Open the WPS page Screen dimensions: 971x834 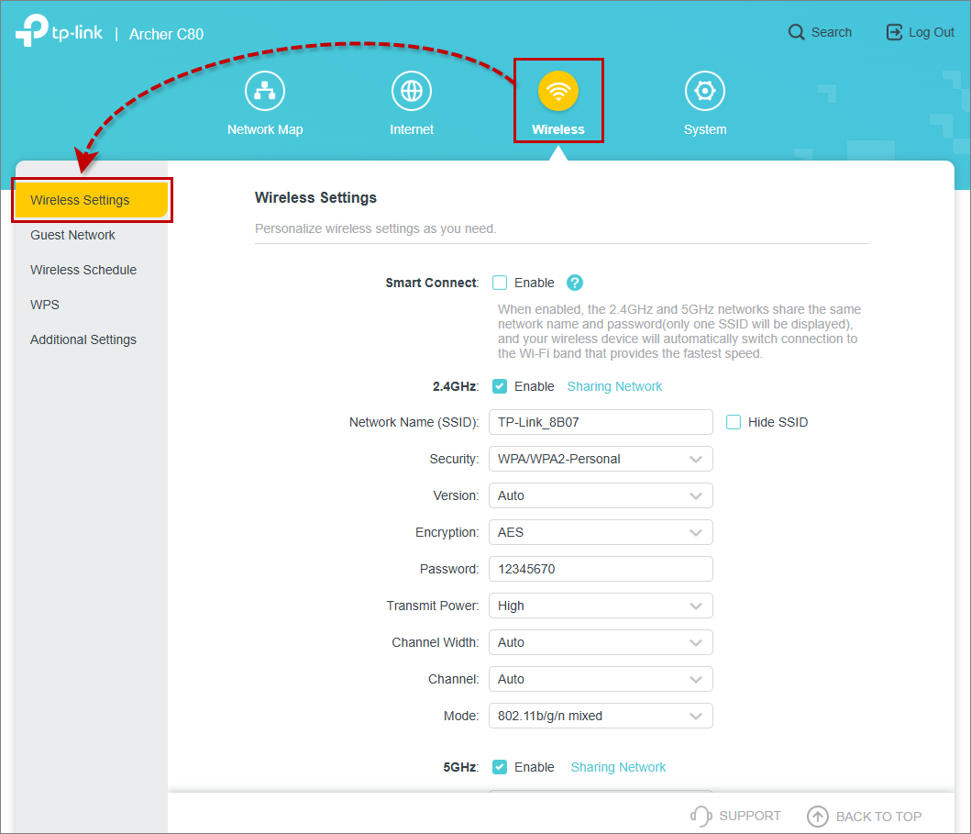pos(44,305)
